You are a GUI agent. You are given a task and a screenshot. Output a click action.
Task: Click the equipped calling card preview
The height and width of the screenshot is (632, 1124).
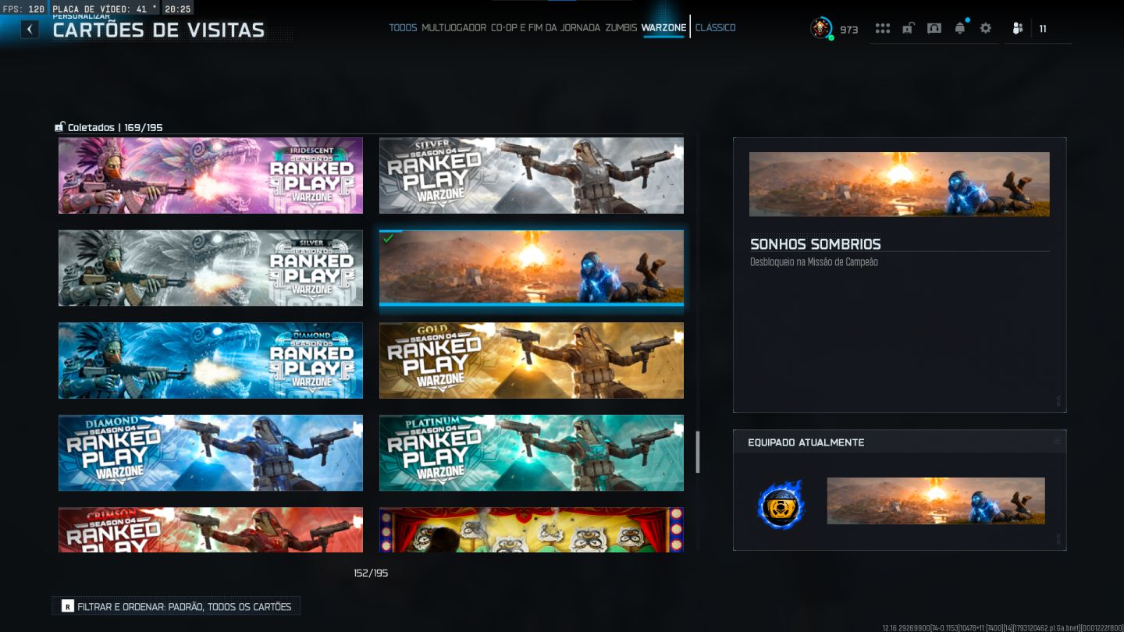coord(936,501)
